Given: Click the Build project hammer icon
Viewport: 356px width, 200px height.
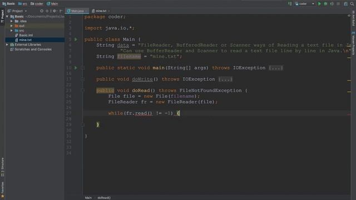Looking at the screenshot, I should [x=290, y=4].
